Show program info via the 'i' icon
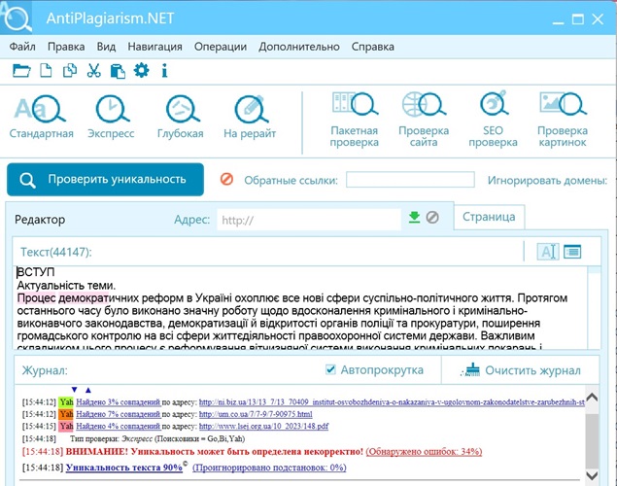The height and width of the screenshot is (486, 617). point(164,71)
